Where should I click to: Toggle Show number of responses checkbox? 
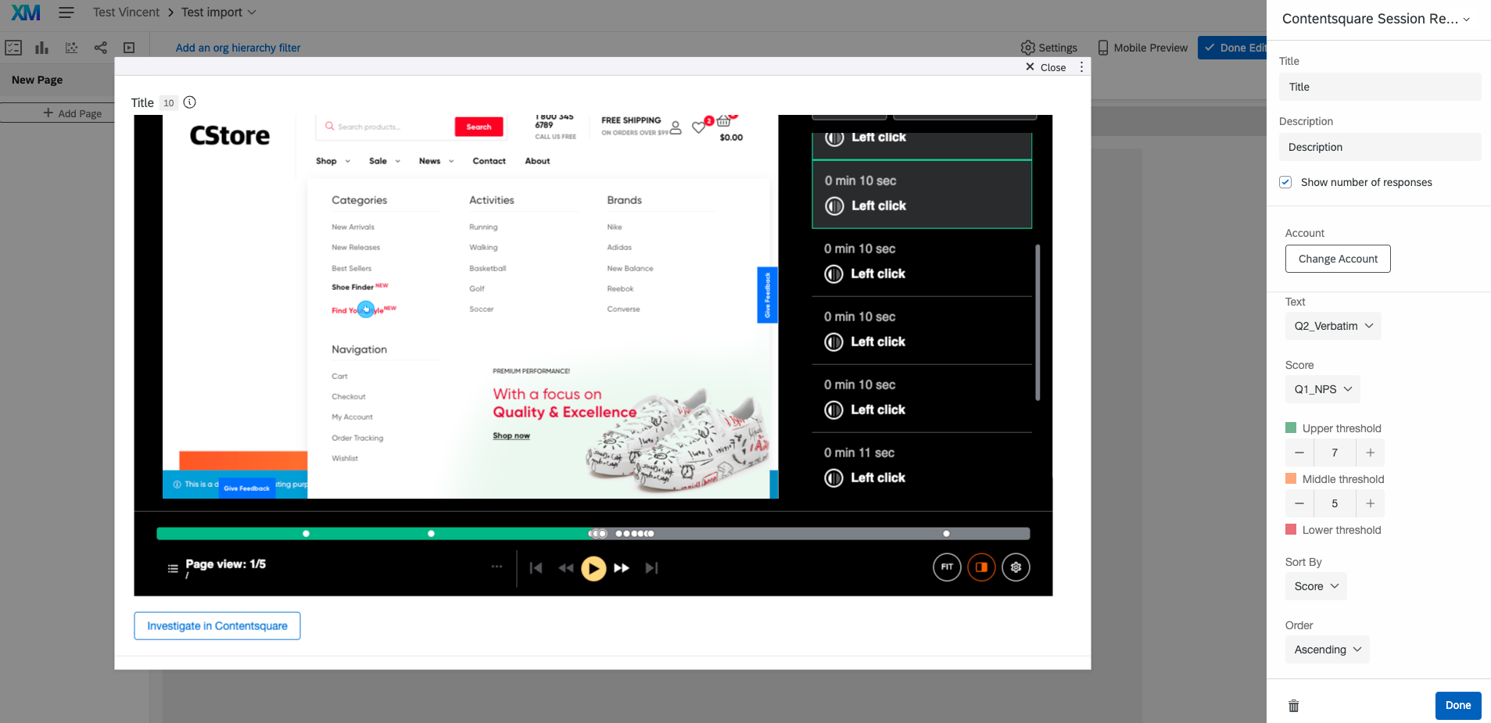pyautogui.click(x=1285, y=182)
